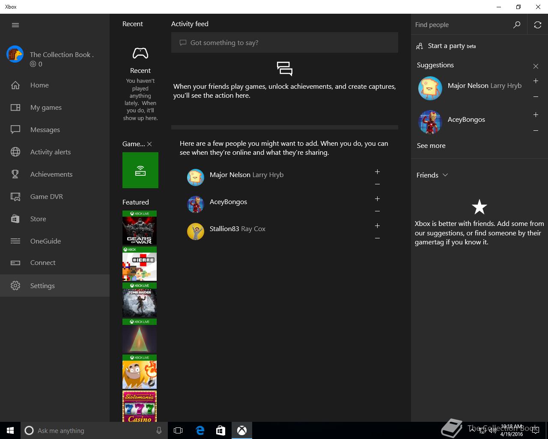Click the Settings gear icon
The image size is (548, 439).
[x=15, y=286]
